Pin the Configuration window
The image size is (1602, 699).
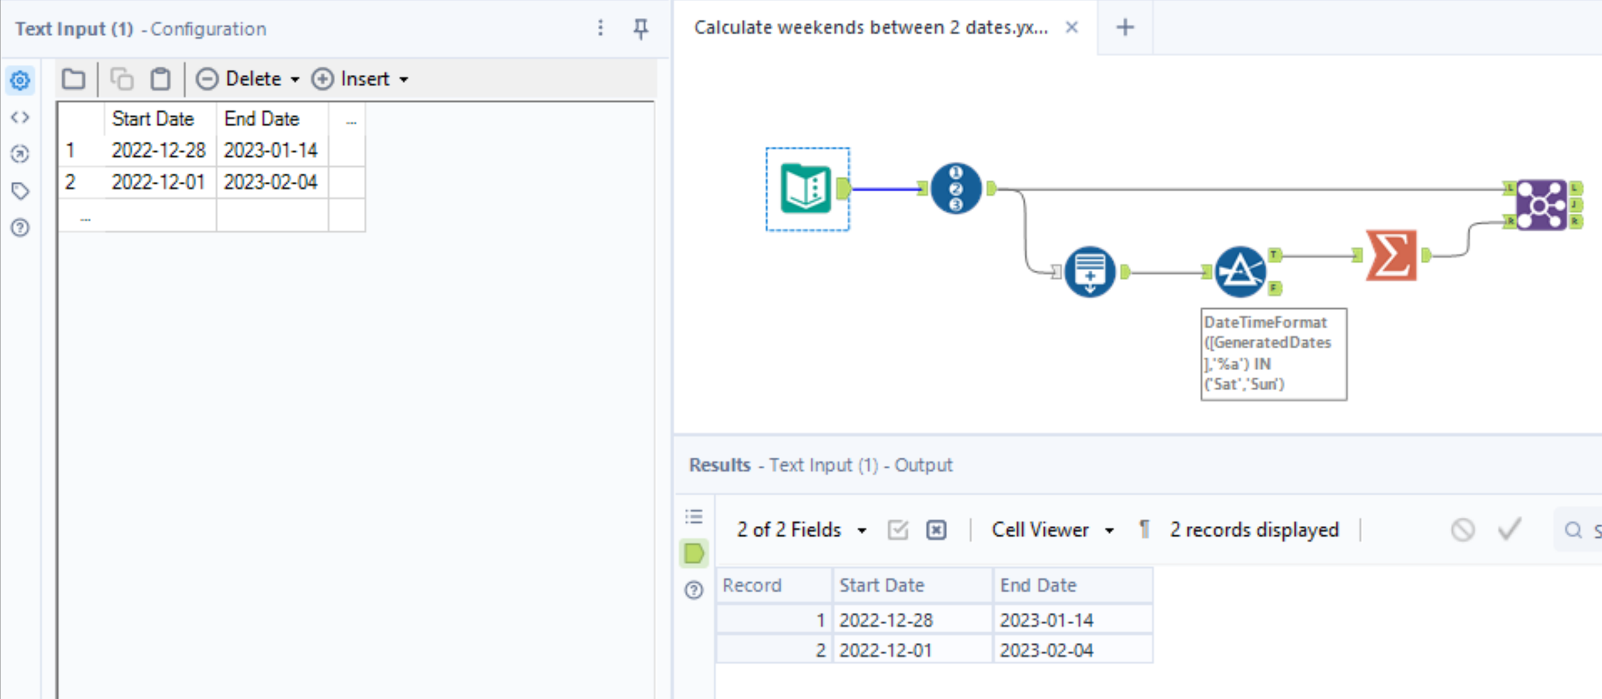point(640,28)
